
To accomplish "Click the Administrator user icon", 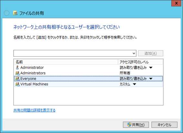I will coord(17,68).
